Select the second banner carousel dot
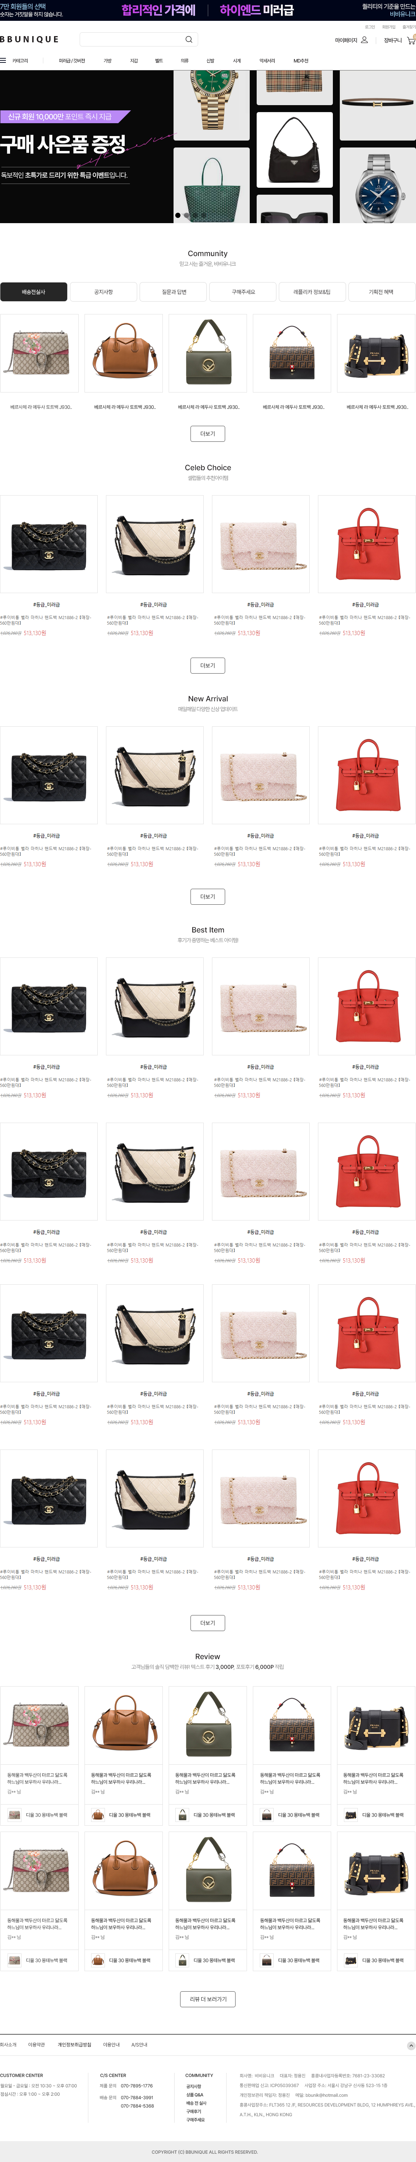 tap(187, 216)
